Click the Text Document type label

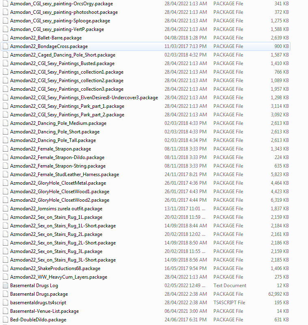pyautogui.click(x=230, y=286)
